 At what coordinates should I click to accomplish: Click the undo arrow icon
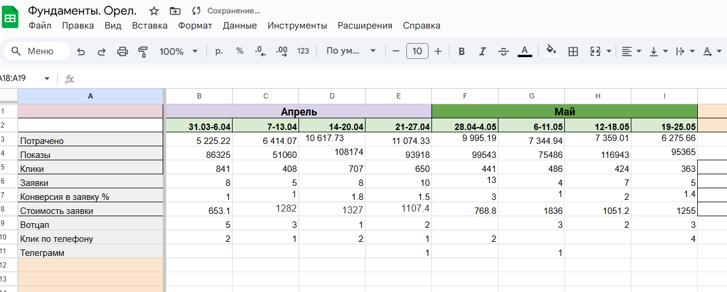pos(81,51)
